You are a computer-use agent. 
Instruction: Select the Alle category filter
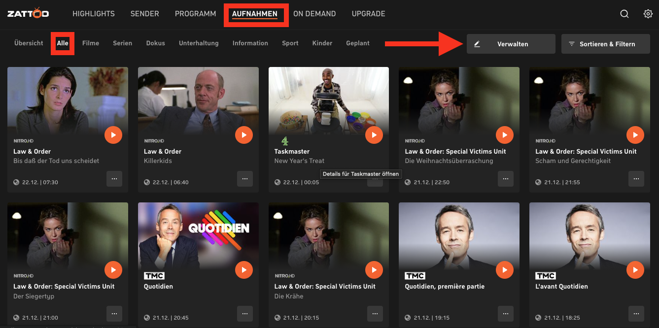pyautogui.click(x=63, y=43)
